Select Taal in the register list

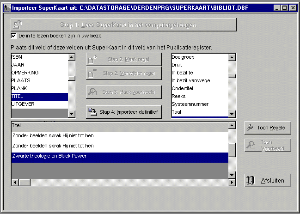click(200, 112)
